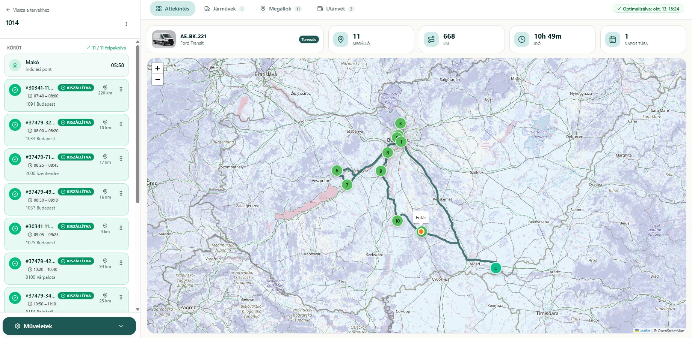Click the orange Futár courier marker
This screenshot has width=692, height=338.
pos(421,232)
